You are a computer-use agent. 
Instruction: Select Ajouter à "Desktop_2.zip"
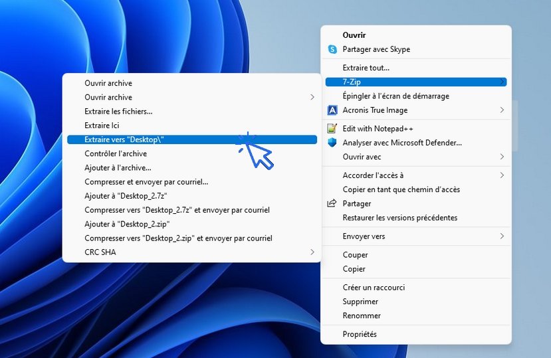point(192,224)
